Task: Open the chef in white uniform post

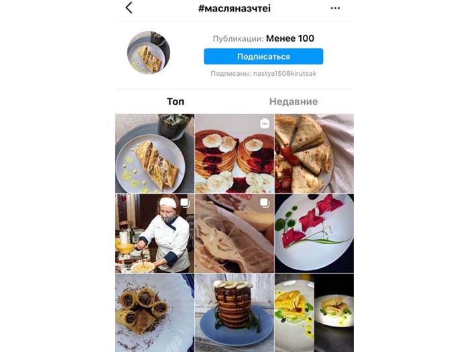Action: [x=155, y=233]
